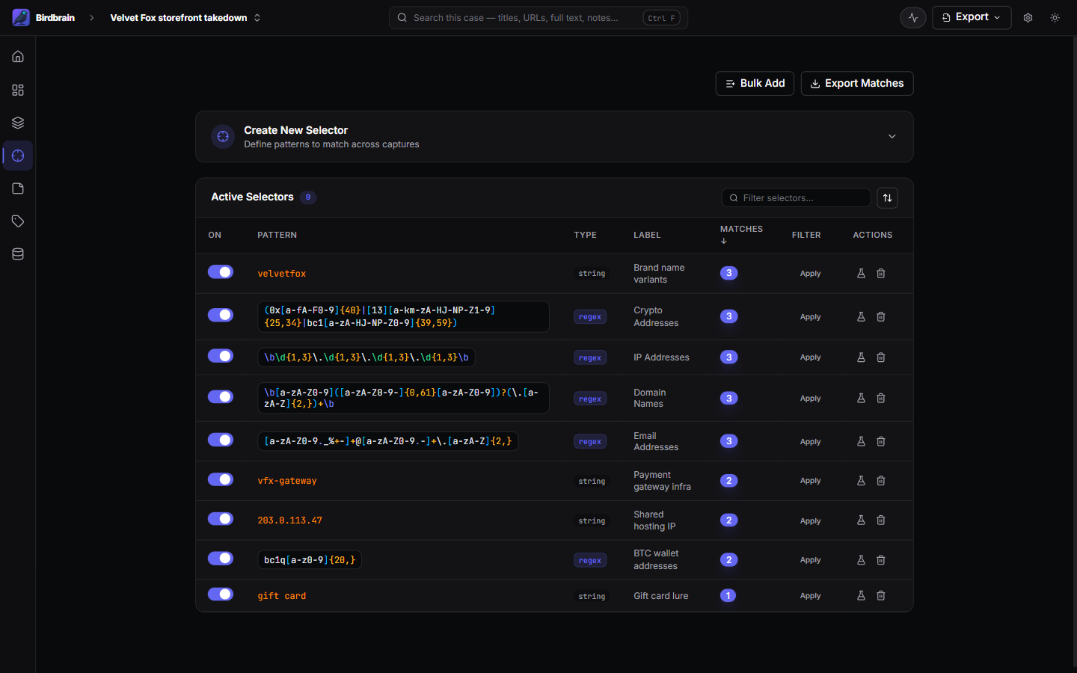Apply filter for Brand name variants
Viewport: 1077px width, 673px height.
811,274
